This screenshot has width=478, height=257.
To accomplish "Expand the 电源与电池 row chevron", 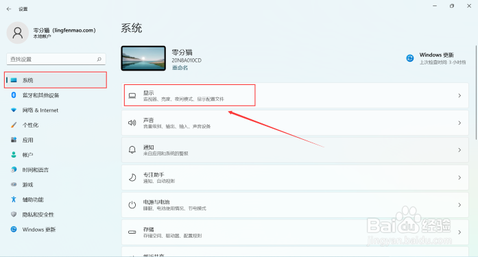I will coord(459,205).
